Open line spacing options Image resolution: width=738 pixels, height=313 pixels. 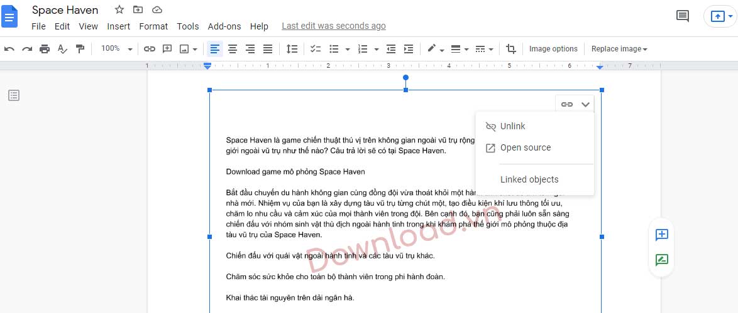(292, 49)
